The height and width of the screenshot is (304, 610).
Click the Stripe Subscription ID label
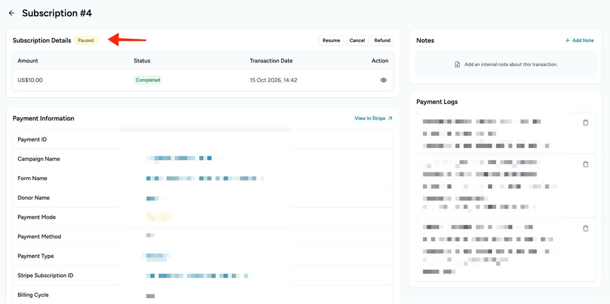45,275
